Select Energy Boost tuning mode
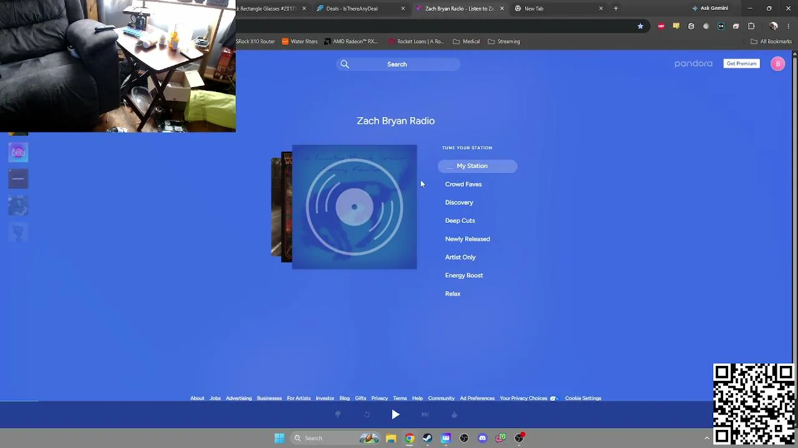The image size is (798, 448). pos(464,276)
